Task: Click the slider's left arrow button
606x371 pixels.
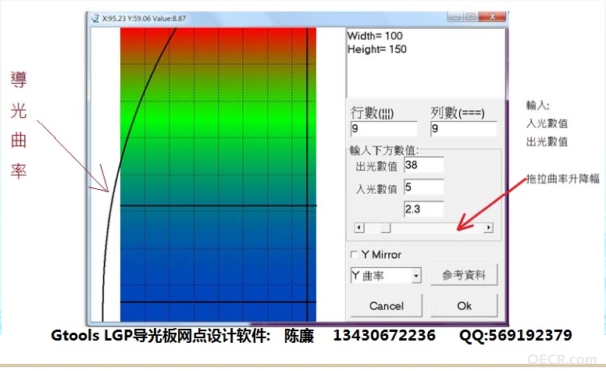Action: pyautogui.click(x=359, y=227)
